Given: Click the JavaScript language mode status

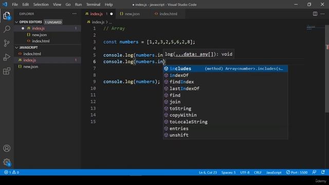Looking at the screenshot, I should (273, 173).
